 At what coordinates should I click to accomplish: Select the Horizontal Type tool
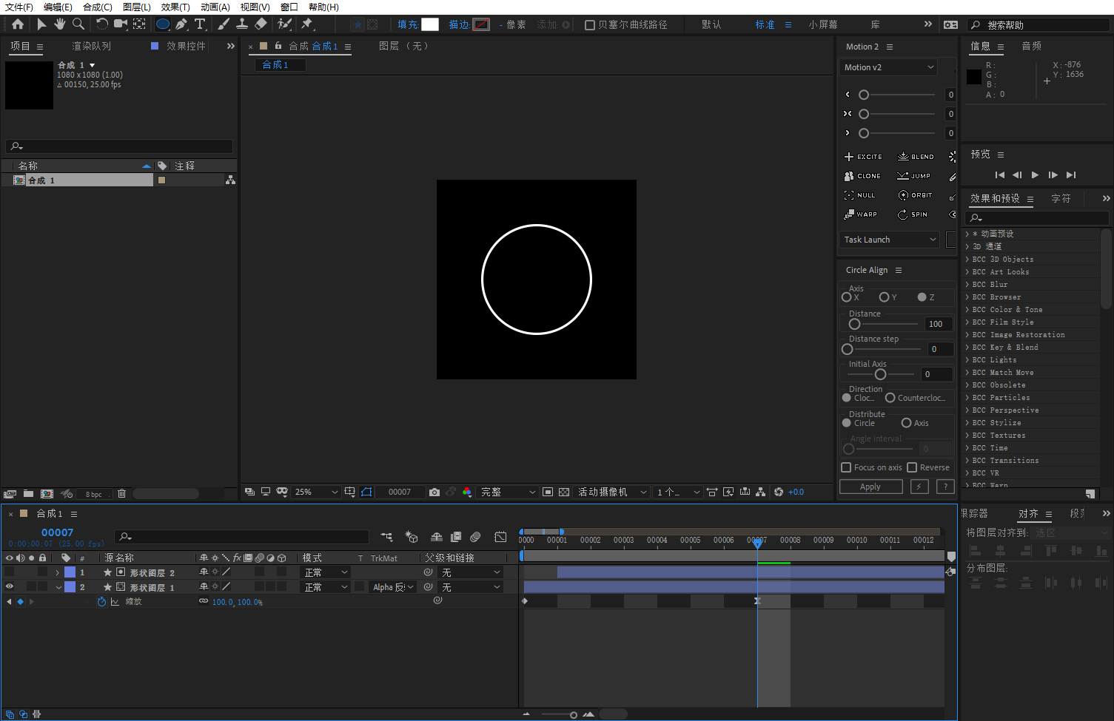pos(200,24)
